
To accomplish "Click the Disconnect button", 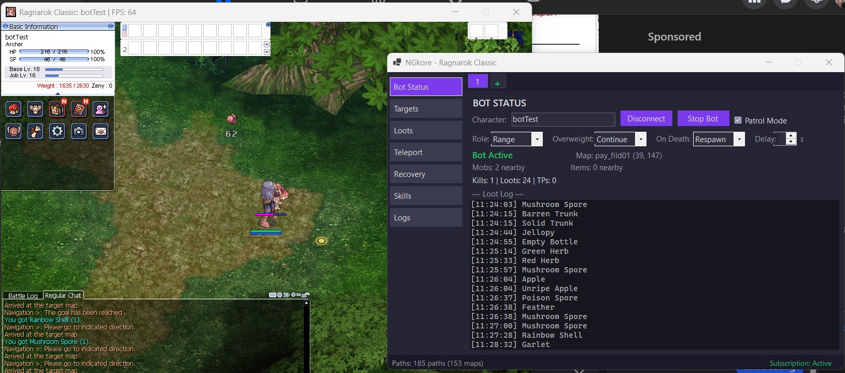I will [646, 118].
